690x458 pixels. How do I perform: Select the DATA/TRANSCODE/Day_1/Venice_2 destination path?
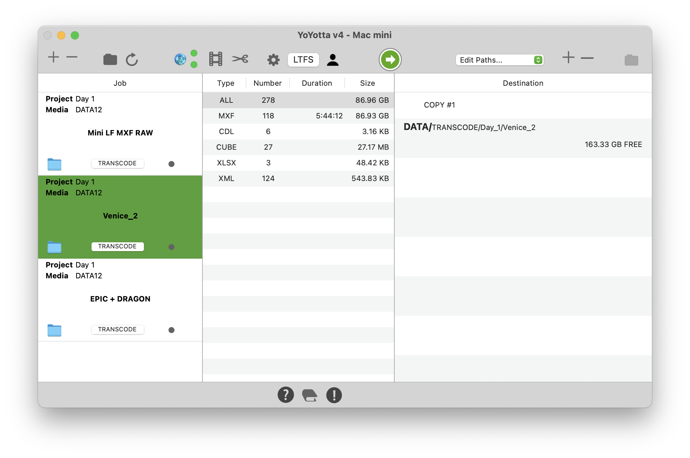pos(470,127)
